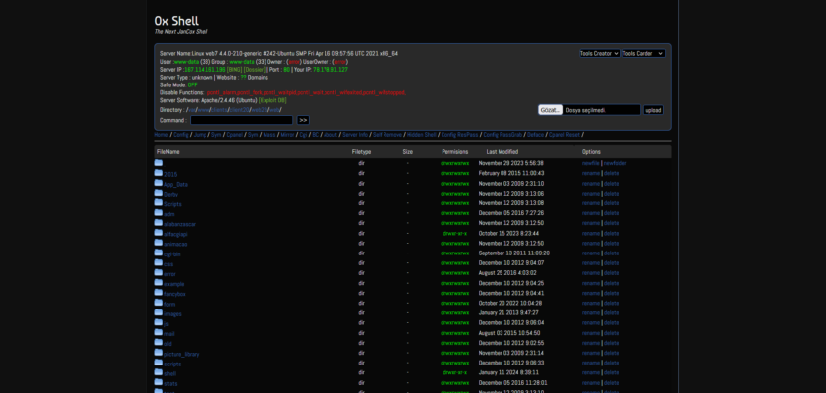Click the fancybox folder icon
Image resolution: width=826 pixels, height=393 pixels.
159,293
